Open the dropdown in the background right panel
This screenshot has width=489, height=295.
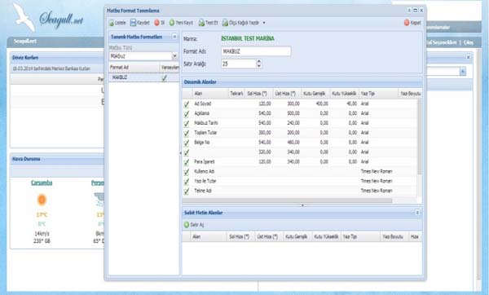[463, 72]
